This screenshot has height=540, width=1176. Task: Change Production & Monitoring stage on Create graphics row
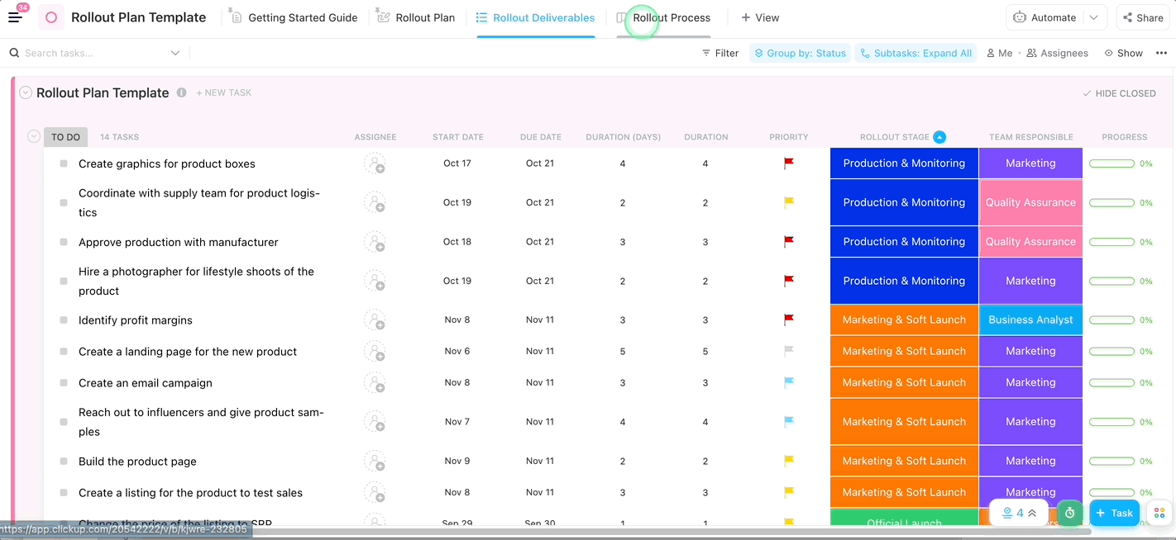[904, 163]
